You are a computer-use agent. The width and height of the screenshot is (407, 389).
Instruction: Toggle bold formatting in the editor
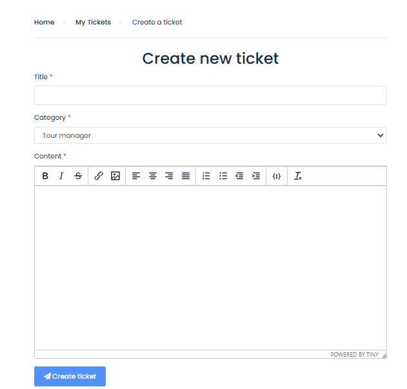45,176
